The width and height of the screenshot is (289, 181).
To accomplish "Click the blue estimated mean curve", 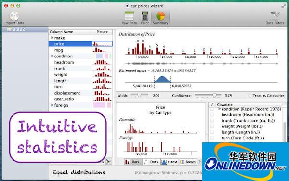I will click(x=162, y=79).
